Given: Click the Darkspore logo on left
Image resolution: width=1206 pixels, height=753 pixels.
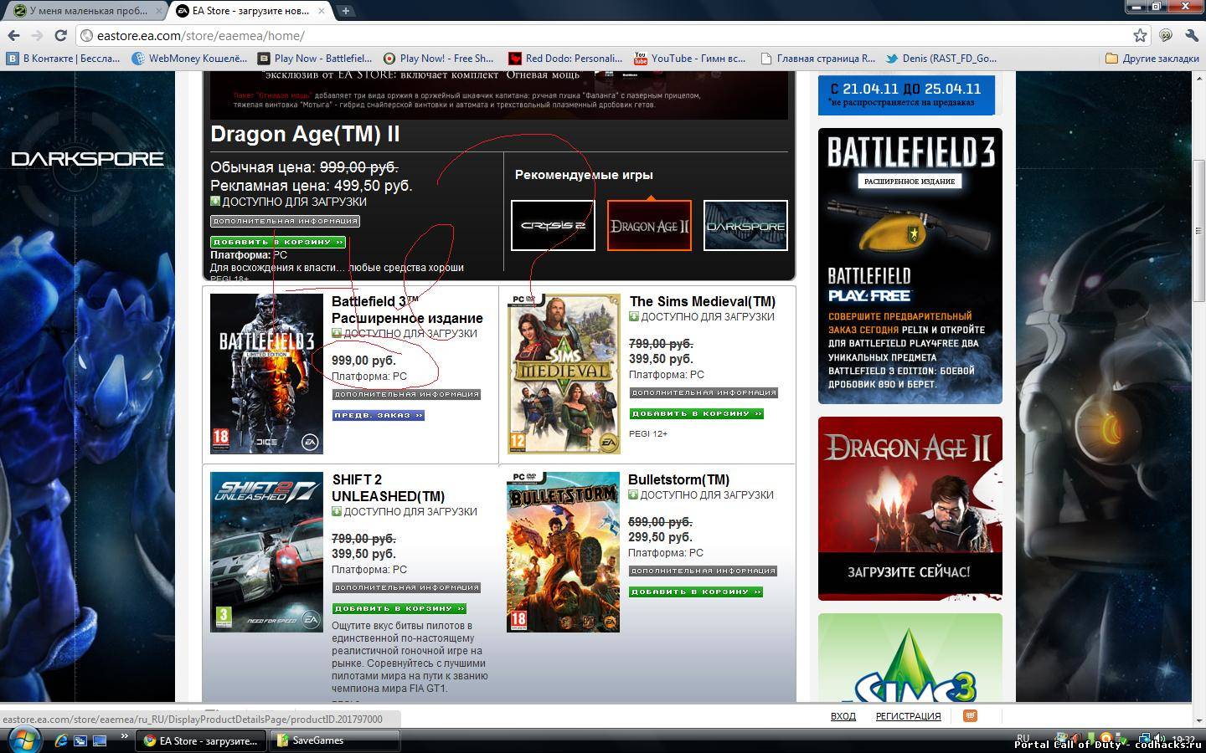Looking at the screenshot, I should pyautogui.click(x=87, y=158).
